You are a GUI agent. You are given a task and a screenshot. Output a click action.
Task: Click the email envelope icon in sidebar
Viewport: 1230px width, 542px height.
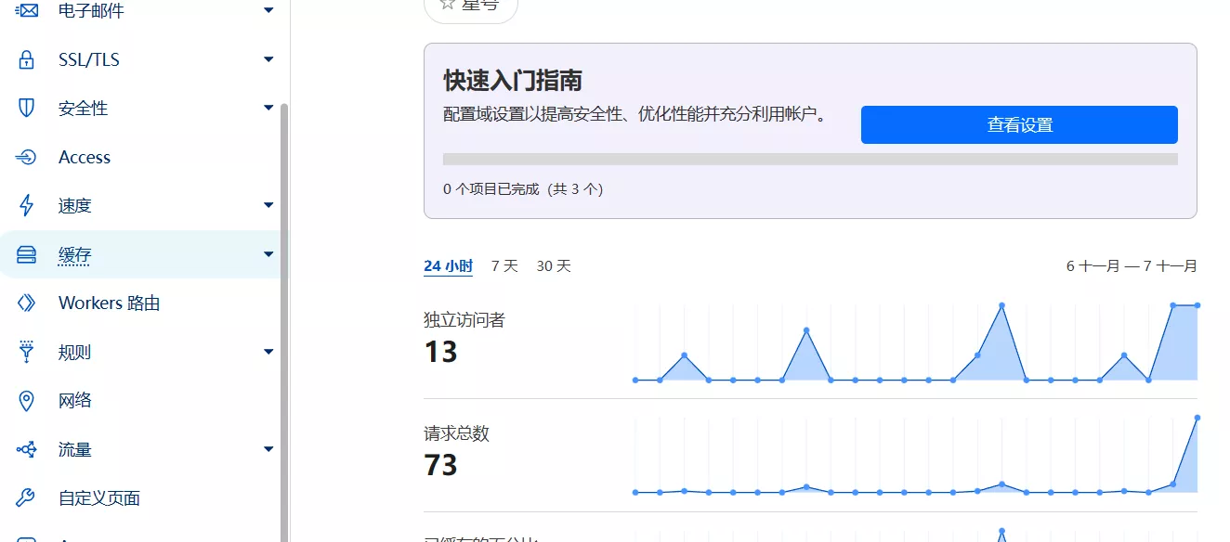tap(26, 11)
